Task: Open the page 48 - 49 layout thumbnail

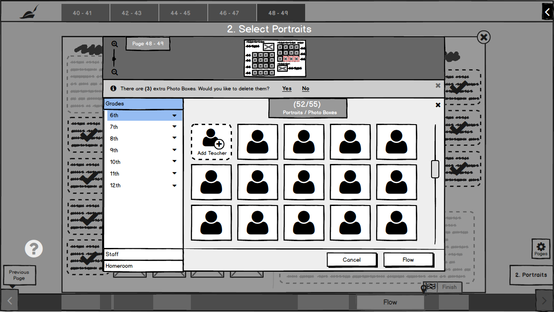Action: tap(275, 58)
